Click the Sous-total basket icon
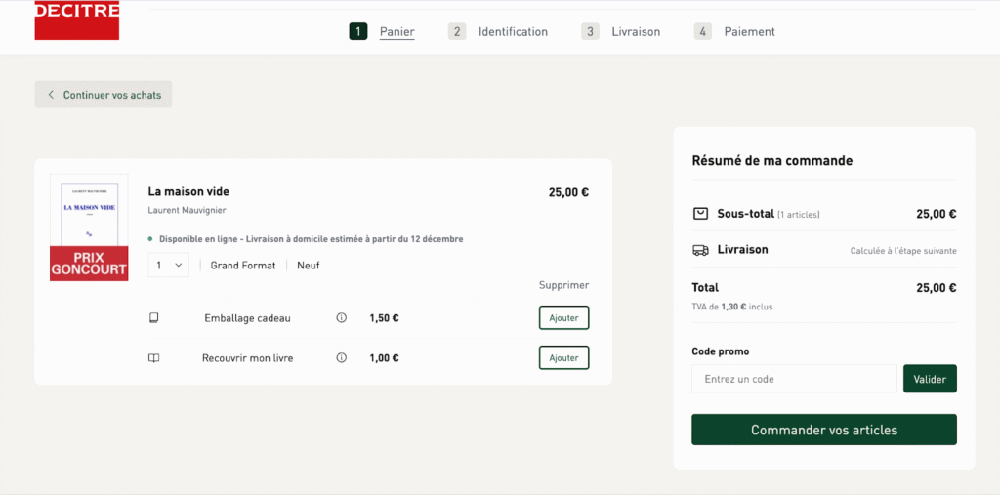Viewport: 1000px width, 495px height. click(x=700, y=214)
